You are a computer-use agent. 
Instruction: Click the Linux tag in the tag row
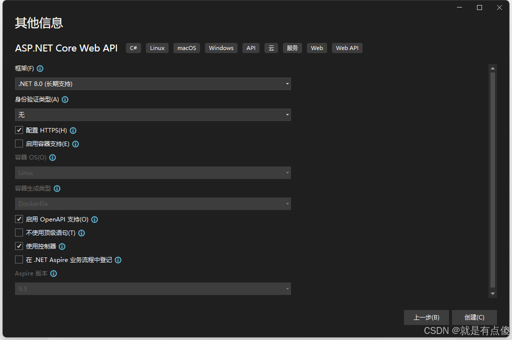click(157, 48)
